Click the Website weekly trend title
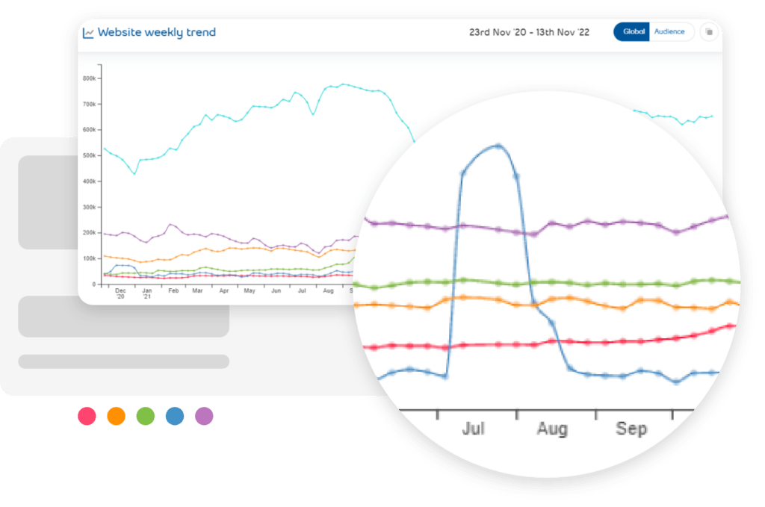Image resolution: width=765 pixels, height=507 pixels. pos(157,32)
